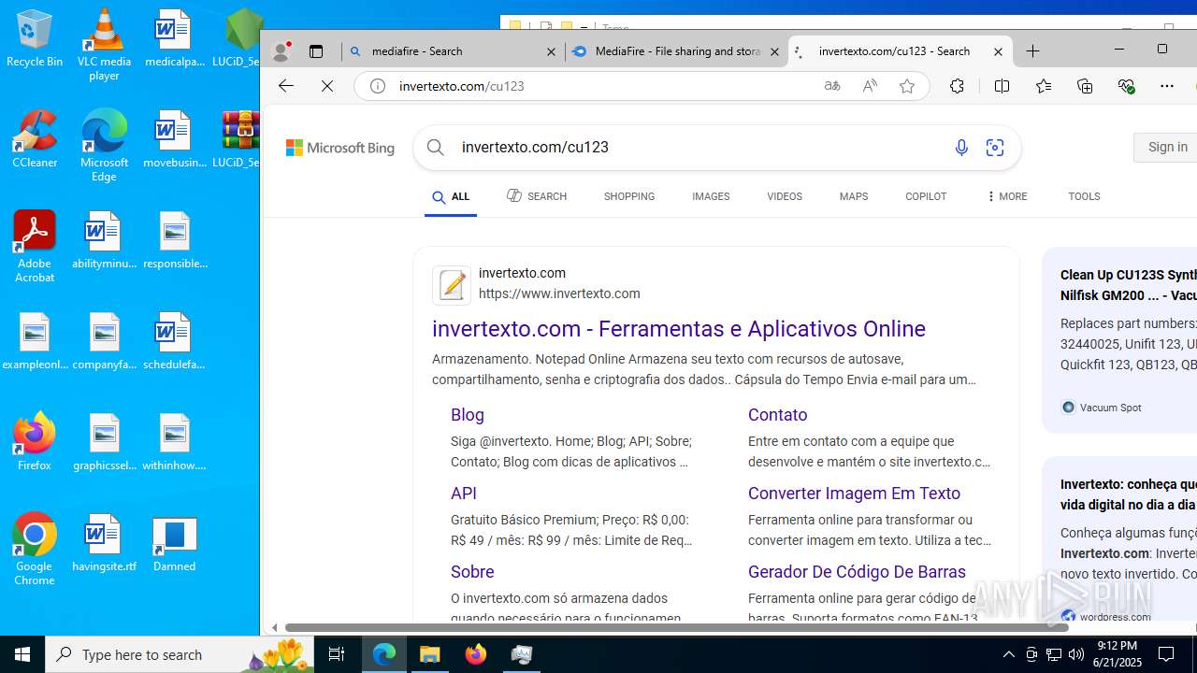Open the Collections icon
The image size is (1197, 673).
coord(1085,86)
